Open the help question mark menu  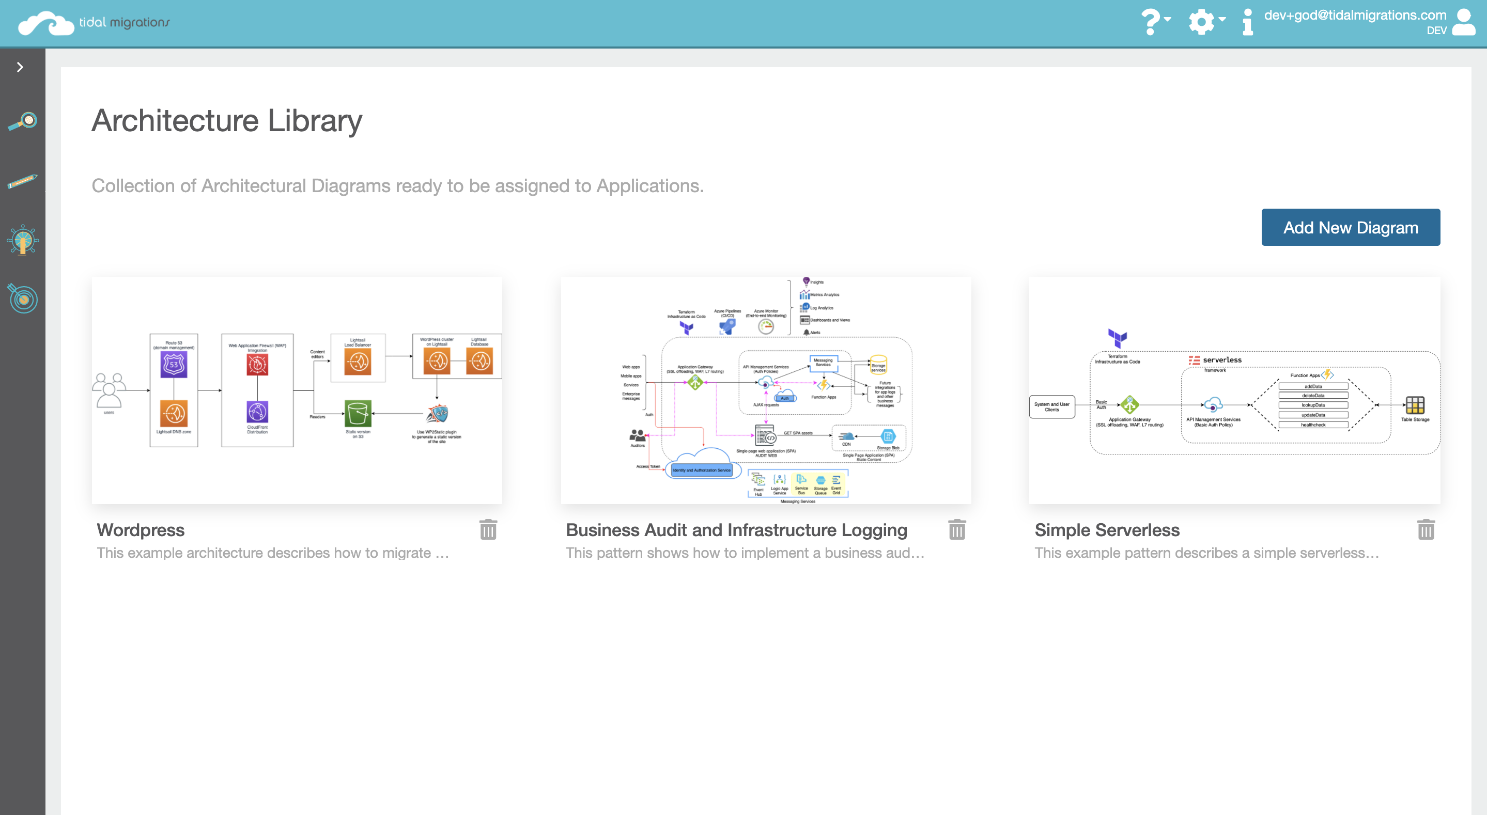[1156, 22]
